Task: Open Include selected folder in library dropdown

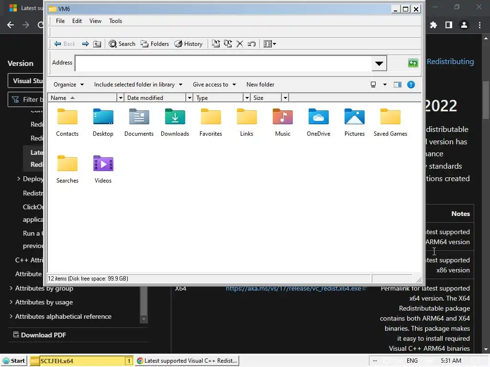Action: click(x=138, y=85)
